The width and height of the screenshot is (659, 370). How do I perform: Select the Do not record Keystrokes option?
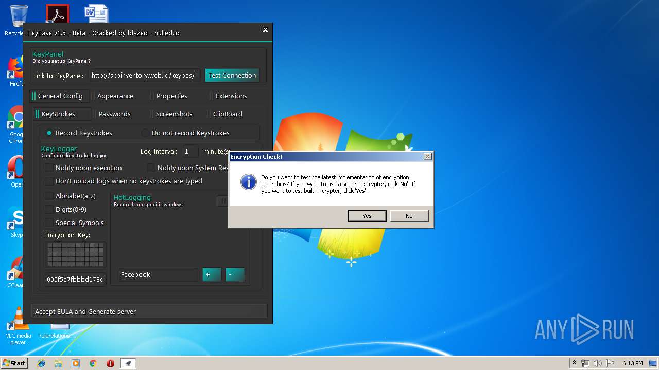[x=186, y=133]
